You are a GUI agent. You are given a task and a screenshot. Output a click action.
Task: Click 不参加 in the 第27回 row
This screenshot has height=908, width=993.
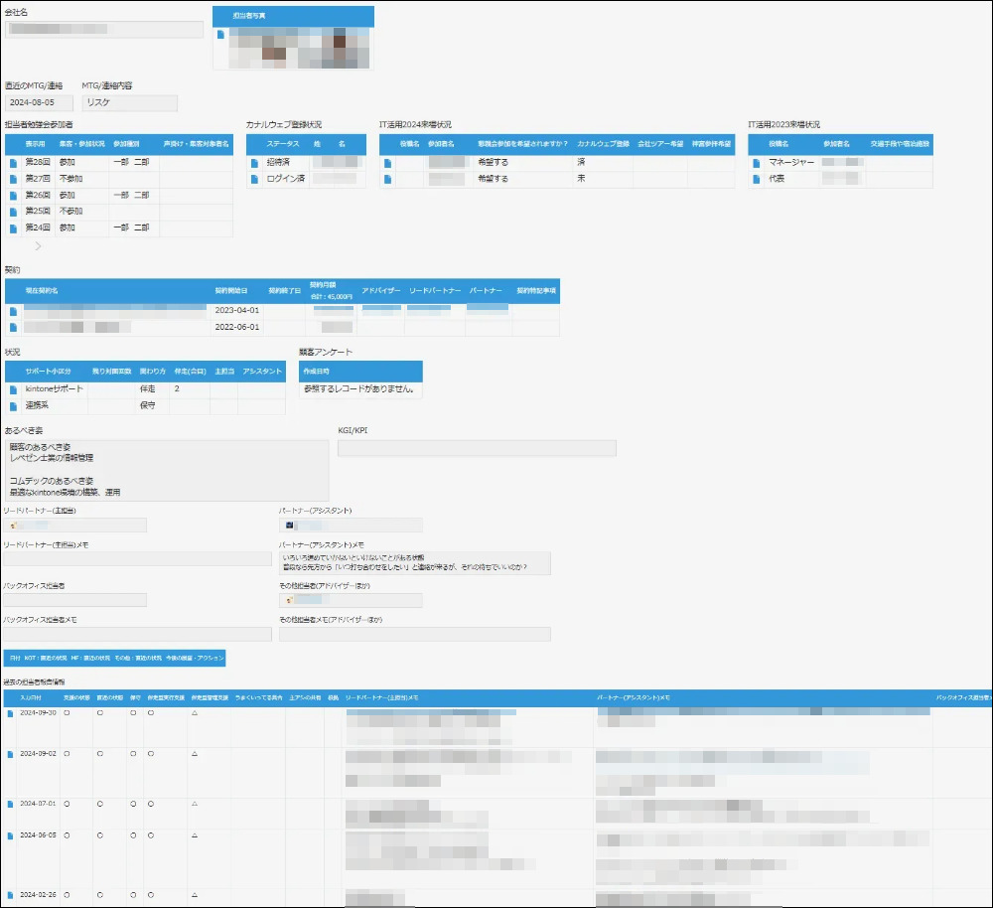tap(71, 179)
